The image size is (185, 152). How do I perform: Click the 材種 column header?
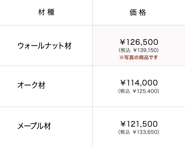[46, 13]
